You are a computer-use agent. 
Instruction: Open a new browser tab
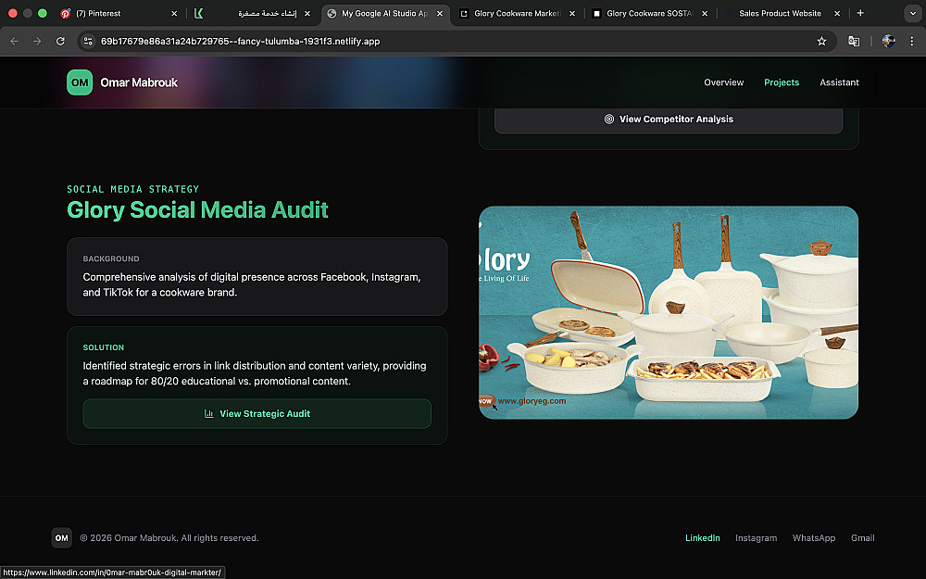pos(860,13)
